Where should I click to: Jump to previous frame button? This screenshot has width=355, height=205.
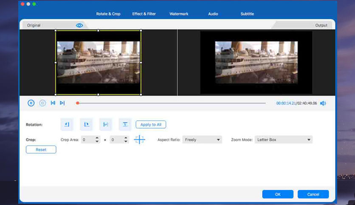[53, 103]
